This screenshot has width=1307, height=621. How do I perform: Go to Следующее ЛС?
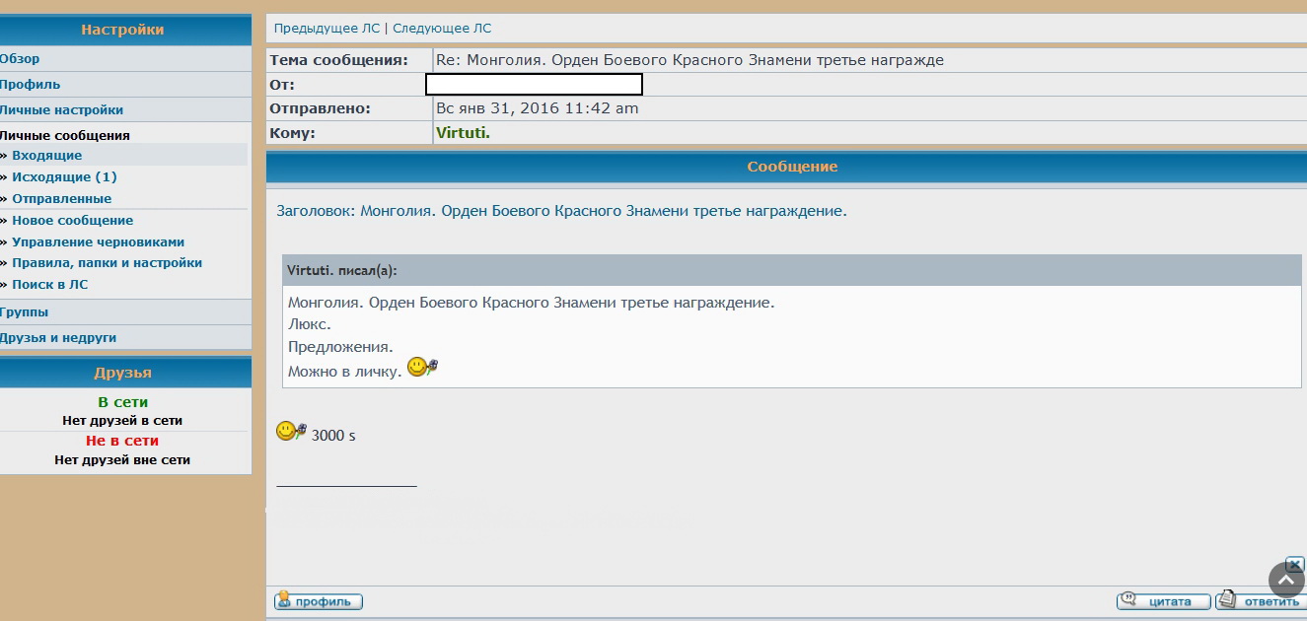(442, 29)
